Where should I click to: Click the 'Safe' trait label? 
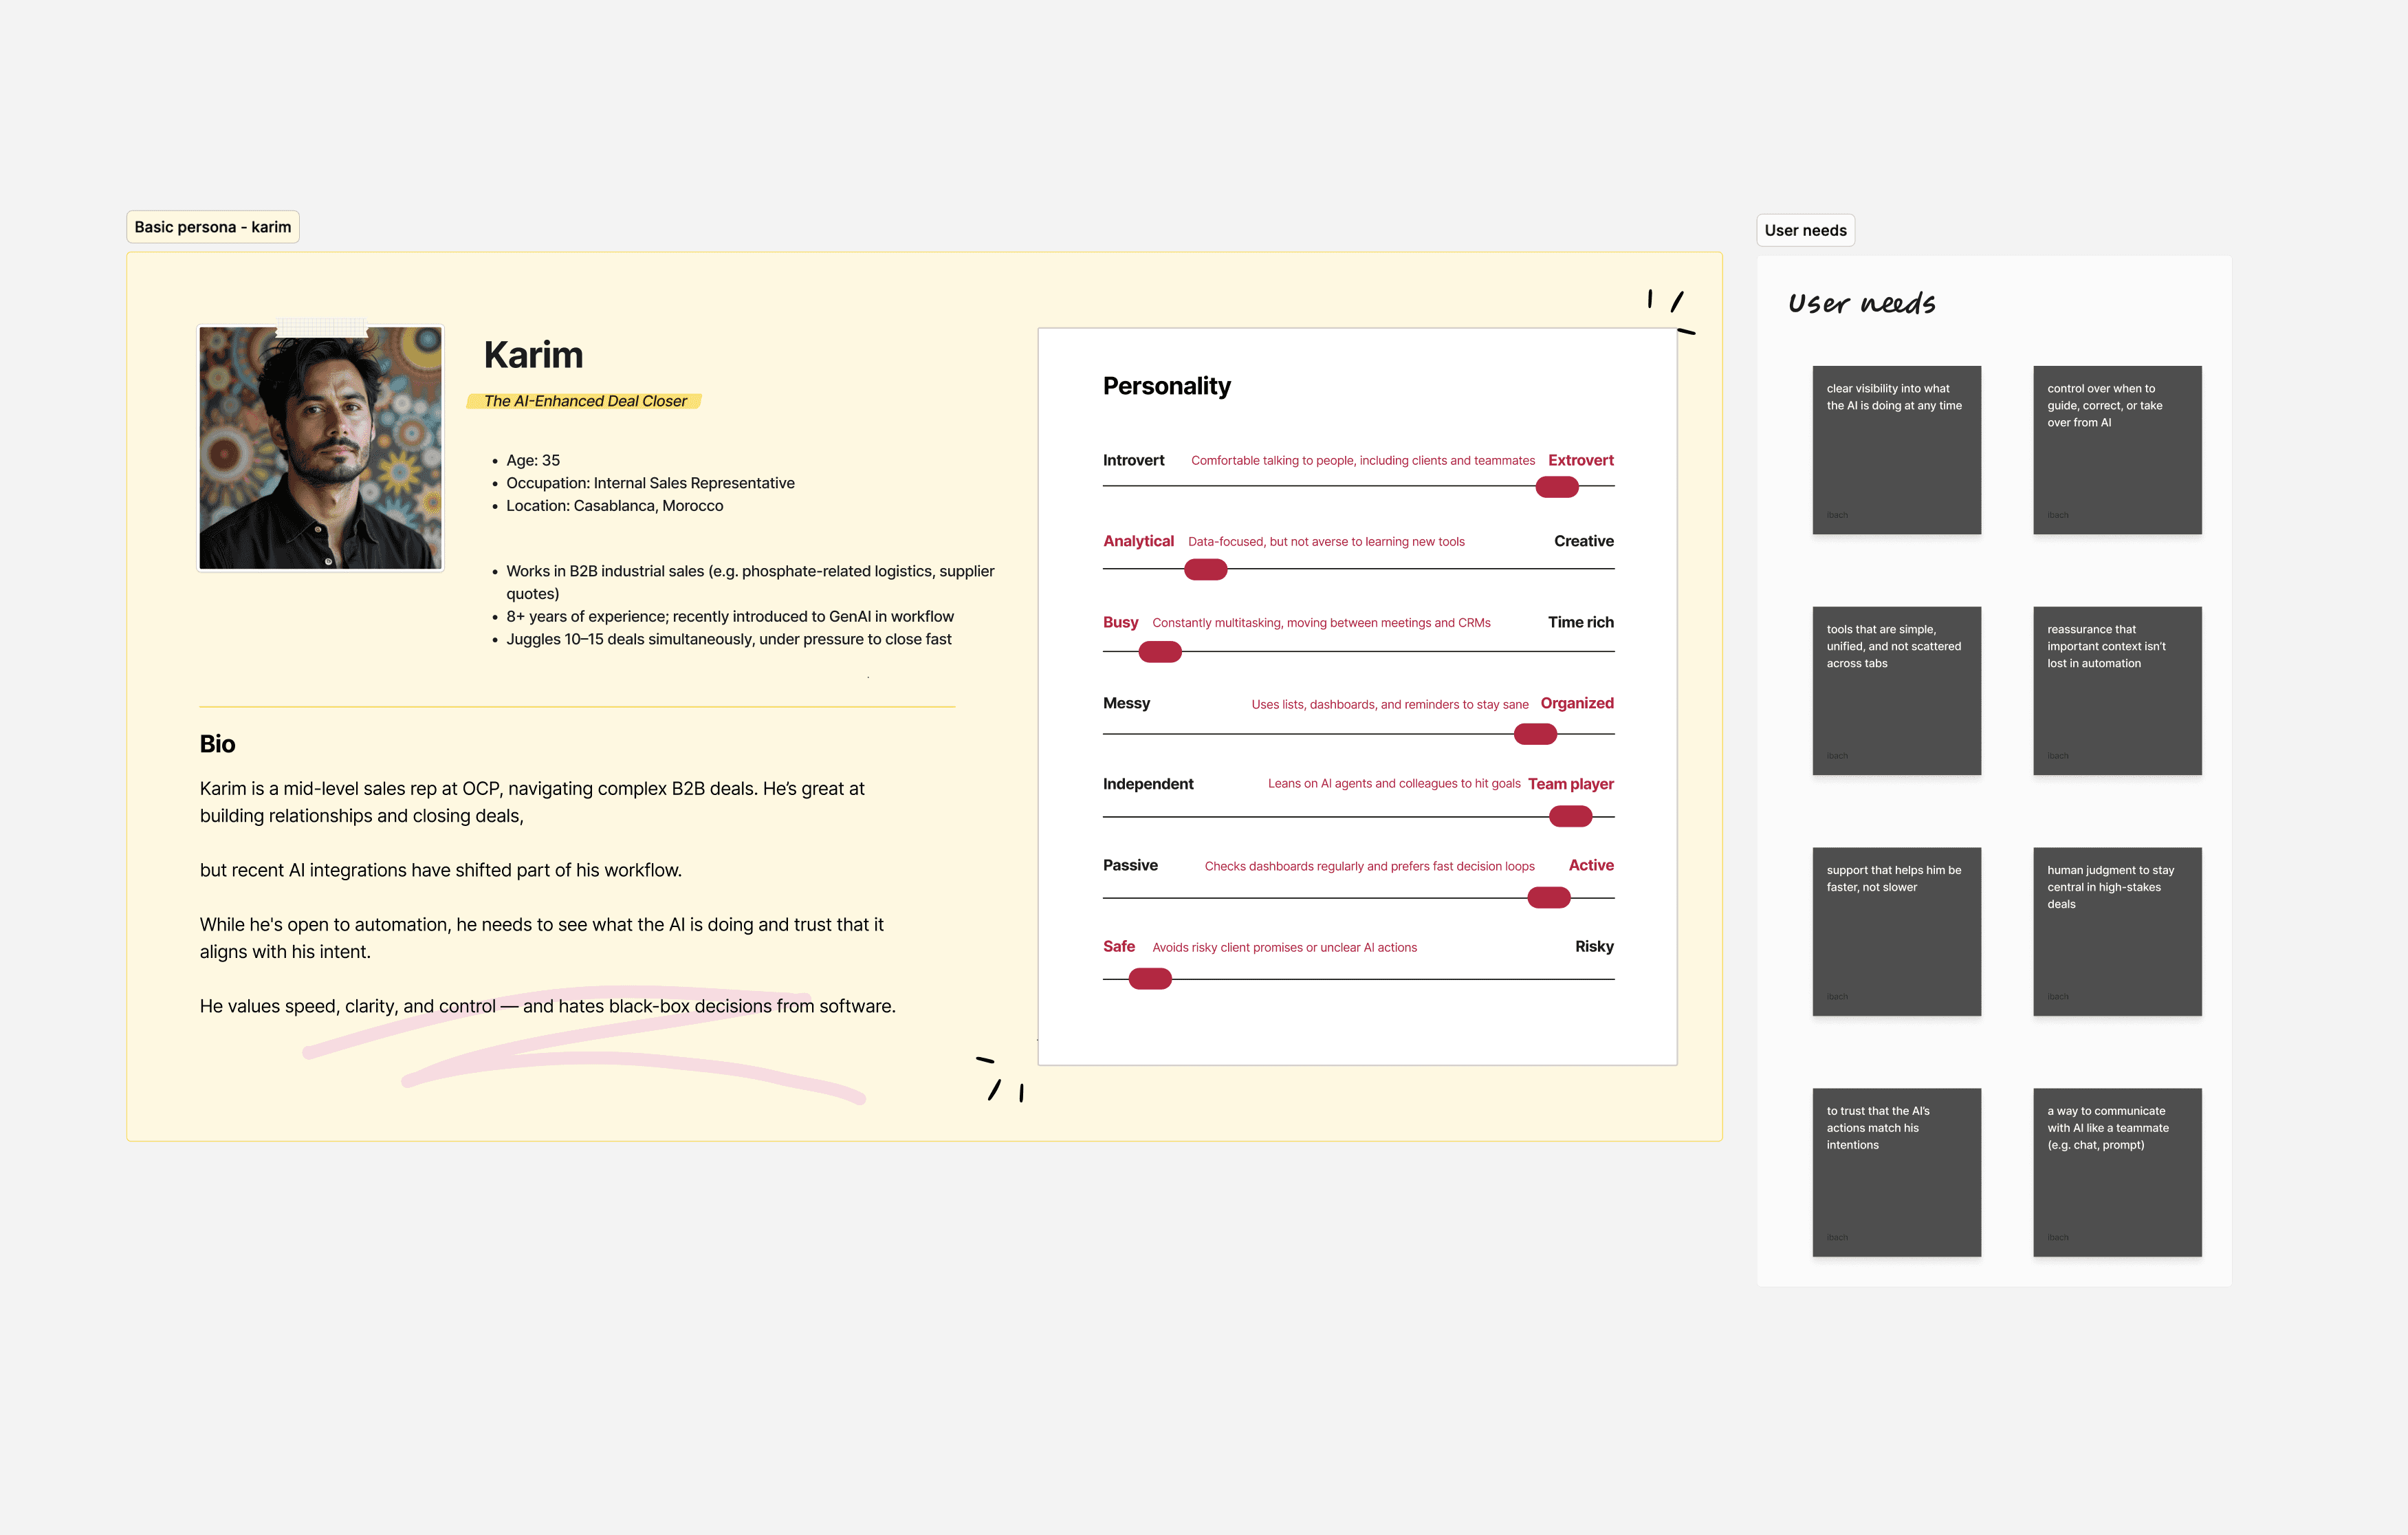(1118, 946)
